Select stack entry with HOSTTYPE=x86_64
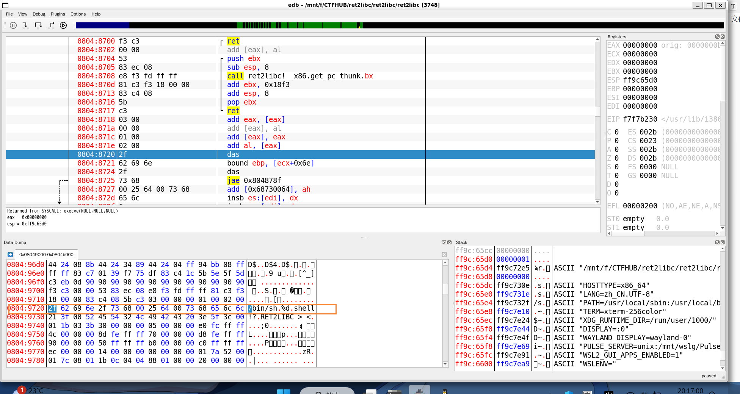The width and height of the screenshot is (740, 394). point(587,285)
